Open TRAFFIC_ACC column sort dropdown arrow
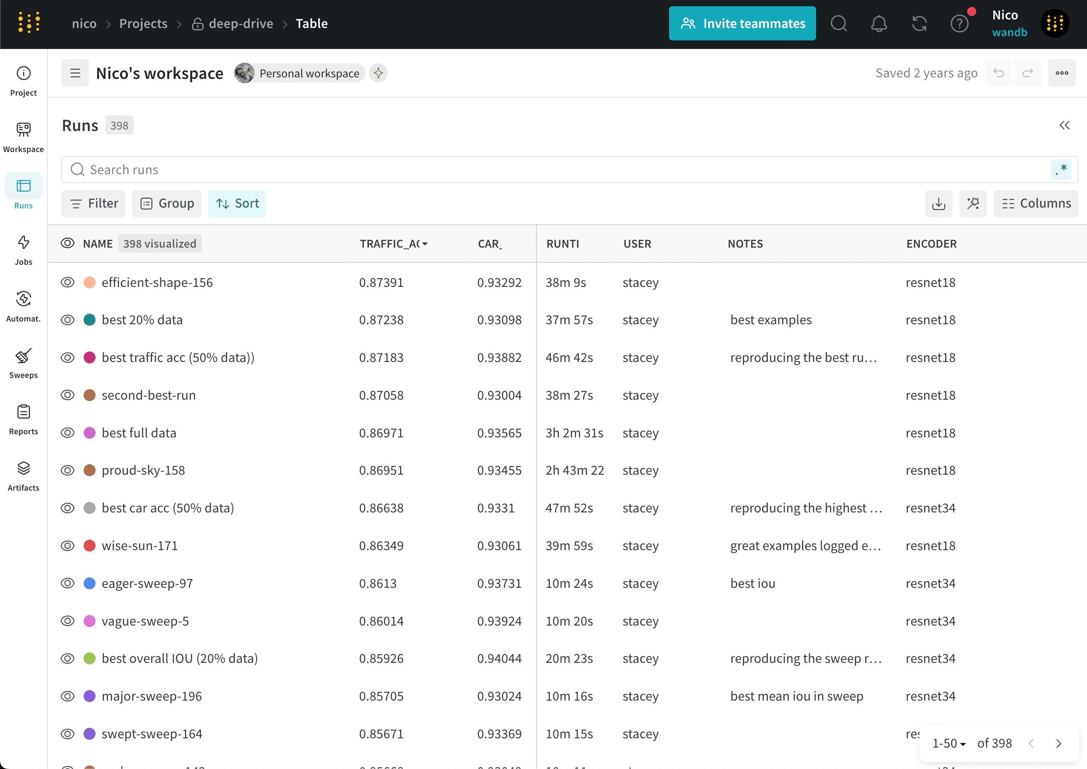This screenshot has width=1087, height=769. point(425,244)
